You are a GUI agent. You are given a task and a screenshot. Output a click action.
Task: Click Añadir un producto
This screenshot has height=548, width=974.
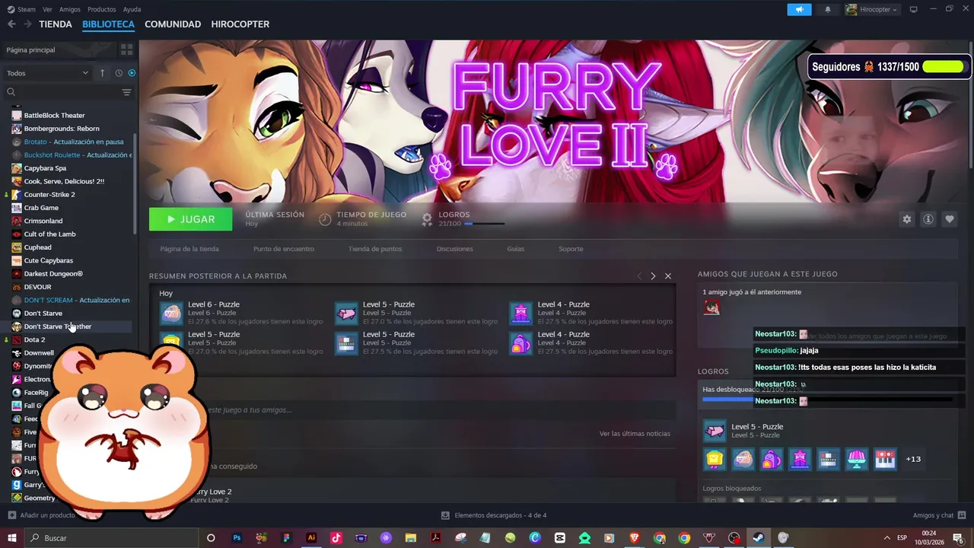[x=42, y=515]
